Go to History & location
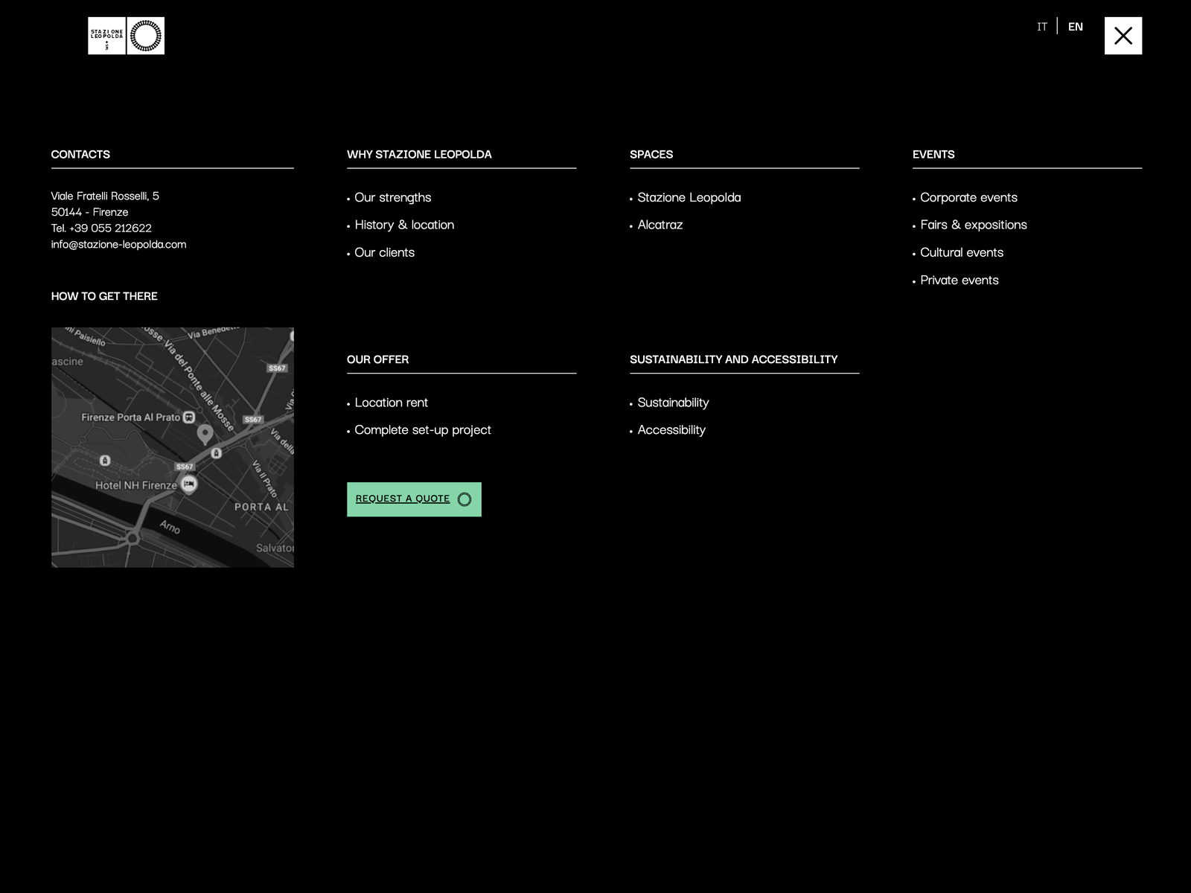1191x893 pixels. pos(404,225)
